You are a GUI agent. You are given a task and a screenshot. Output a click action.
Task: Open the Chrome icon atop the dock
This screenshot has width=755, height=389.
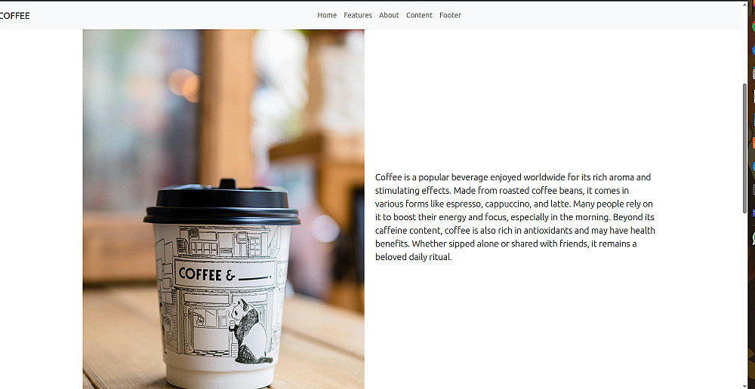[x=753, y=25]
